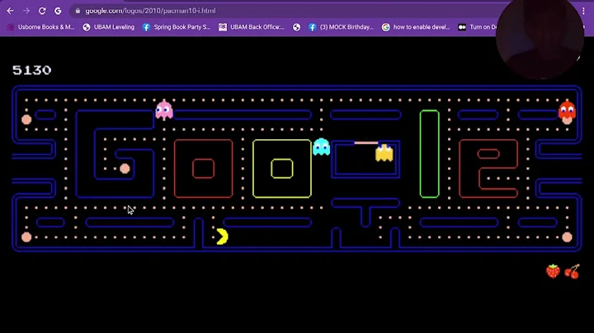
Task: Click the bottom-left corner power pellet
Action: 26,237
